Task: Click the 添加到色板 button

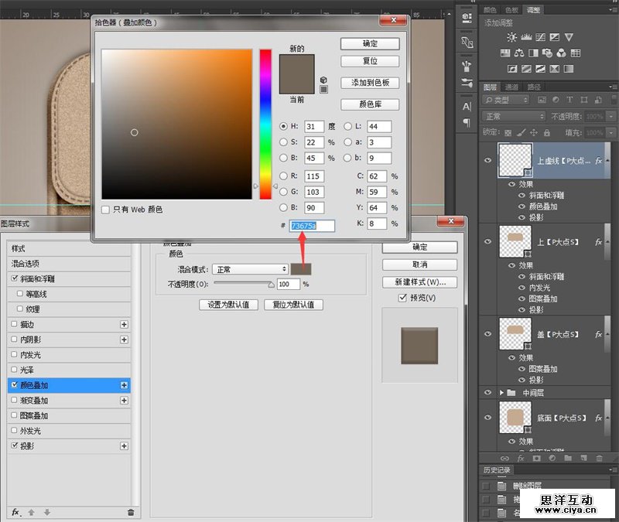Action: [370, 83]
